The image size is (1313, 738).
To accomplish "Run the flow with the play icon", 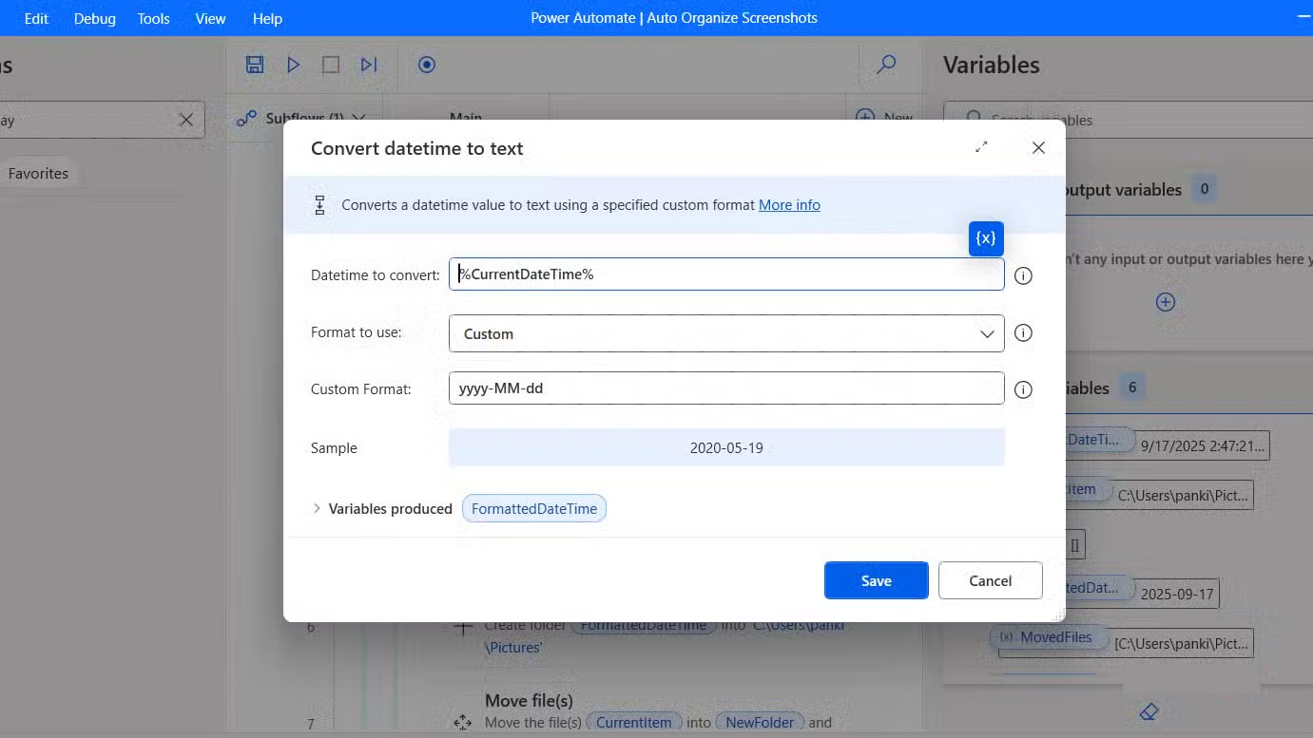I will click(x=294, y=65).
